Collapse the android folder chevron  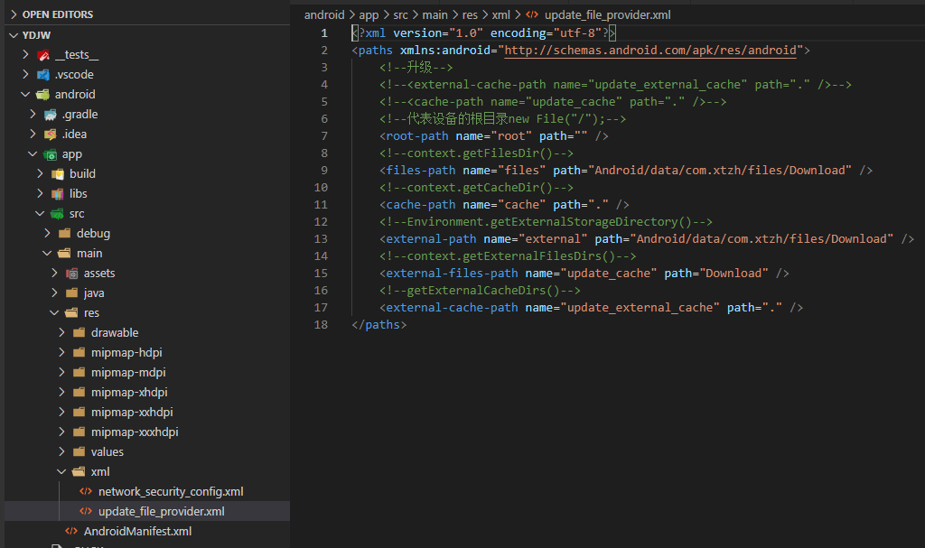coord(24,95)
